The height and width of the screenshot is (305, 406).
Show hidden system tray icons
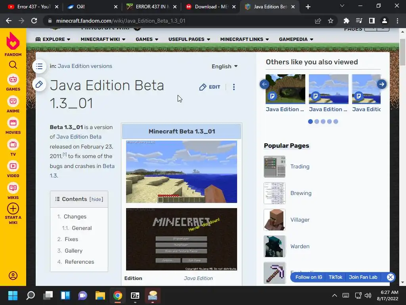[335, 295]
